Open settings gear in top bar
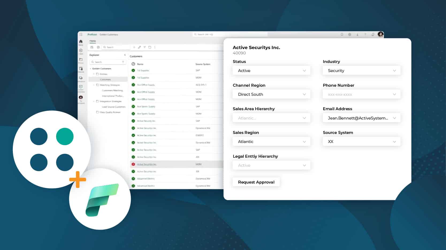The image size is (446, 250). click(x=350, y=34)
